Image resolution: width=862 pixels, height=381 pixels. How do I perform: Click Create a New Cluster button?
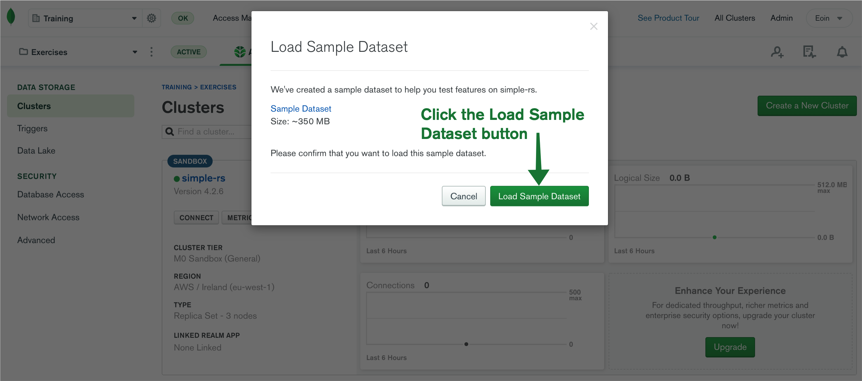tap(807, 106)
